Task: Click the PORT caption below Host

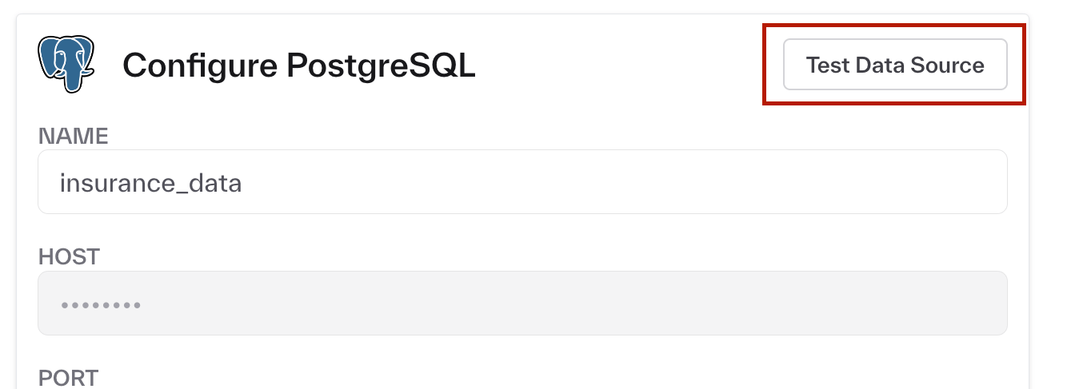Action: pyautogui.click(x=68, y=377)
